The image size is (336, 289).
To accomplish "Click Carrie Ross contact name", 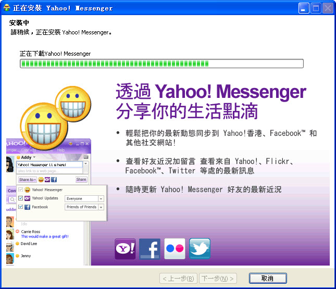I will coord(30,232).
